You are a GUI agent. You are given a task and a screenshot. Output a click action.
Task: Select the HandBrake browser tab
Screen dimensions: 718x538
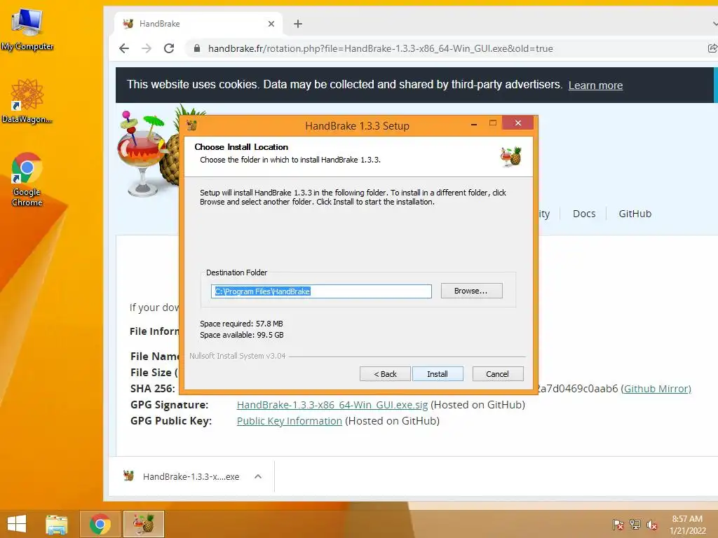(x=198, y=24)
